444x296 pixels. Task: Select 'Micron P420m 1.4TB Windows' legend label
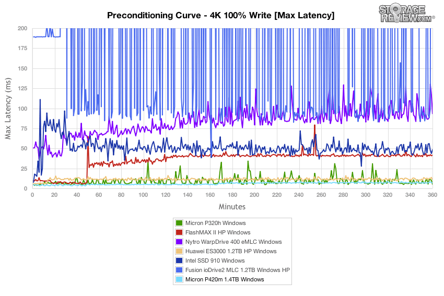[x=225, y=279]
